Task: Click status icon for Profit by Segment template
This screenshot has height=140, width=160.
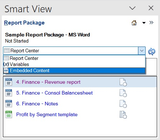Action: (123, 115)
